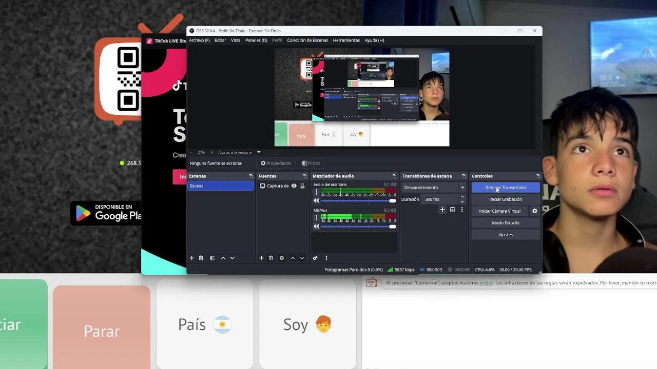Adjust Audio del escritorio volume slider
This screenshot has width=657, height=369.
pos(358,201)
